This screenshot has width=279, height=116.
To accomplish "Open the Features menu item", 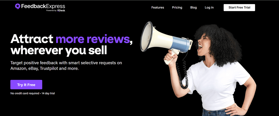I will [158, 7].
